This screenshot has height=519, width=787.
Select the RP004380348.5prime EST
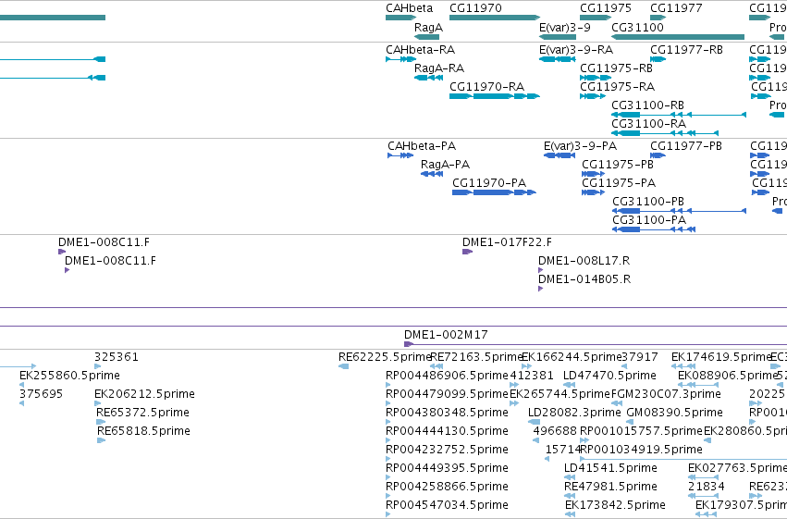[388, 422]
